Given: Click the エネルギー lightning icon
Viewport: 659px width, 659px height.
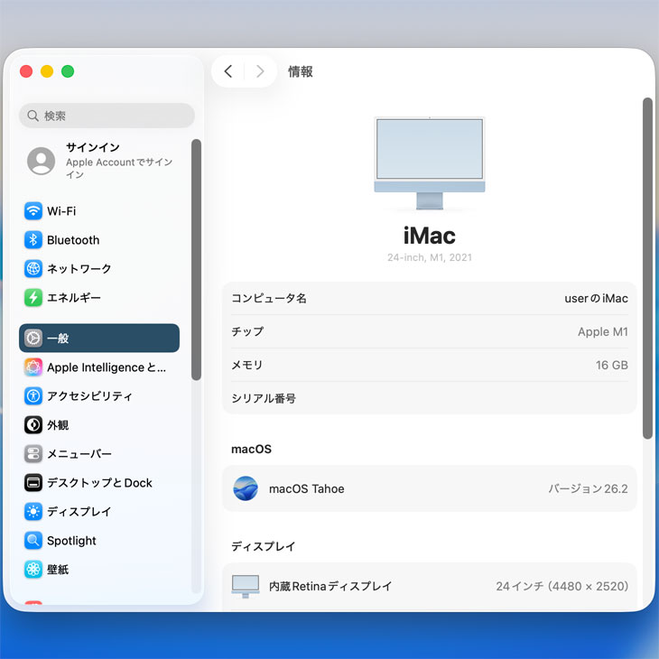Looking at the screenshot, I should pos(33,298).
